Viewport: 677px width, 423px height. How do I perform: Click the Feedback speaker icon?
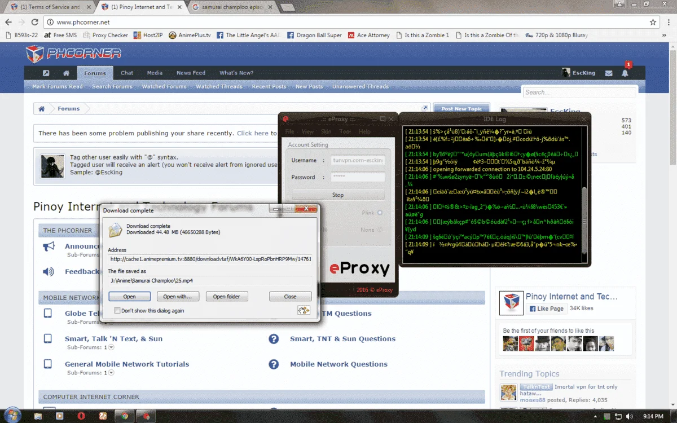(x=49, y=272)
